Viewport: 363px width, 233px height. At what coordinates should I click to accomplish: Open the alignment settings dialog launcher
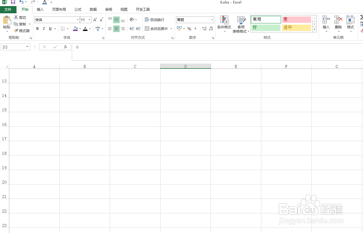(172, 38)
